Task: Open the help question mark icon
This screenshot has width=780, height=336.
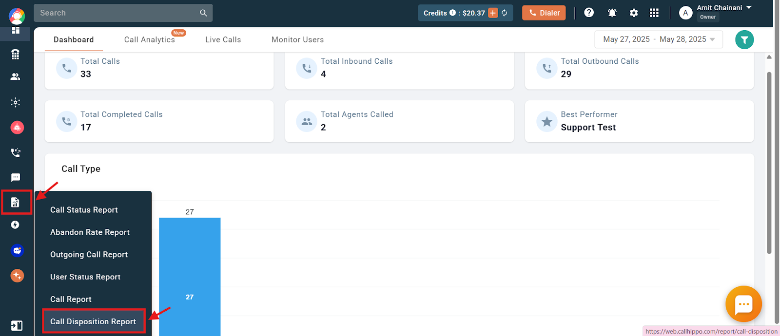Action: point(589,13)
